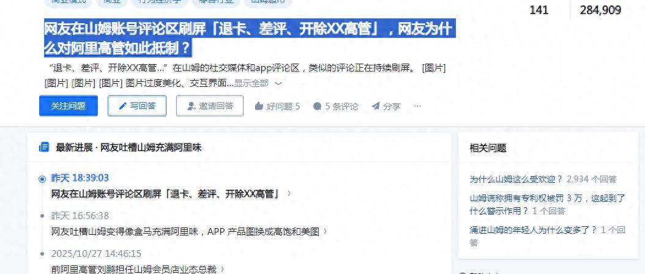Viewport: 645px width, 274px height.
Task: Open the related question 山姆谎称拥有专利权被罚 3 万
Action: (x=548, y=204)
